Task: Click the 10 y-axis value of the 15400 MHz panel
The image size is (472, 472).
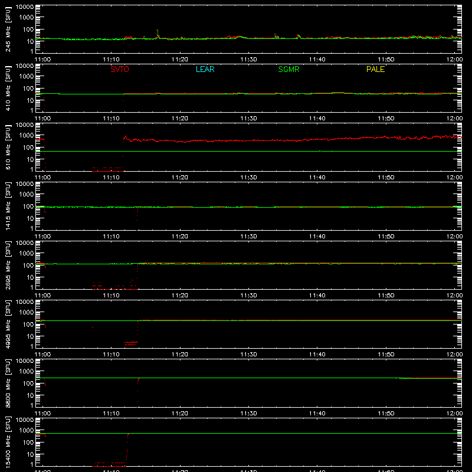Action: point(30,454)
